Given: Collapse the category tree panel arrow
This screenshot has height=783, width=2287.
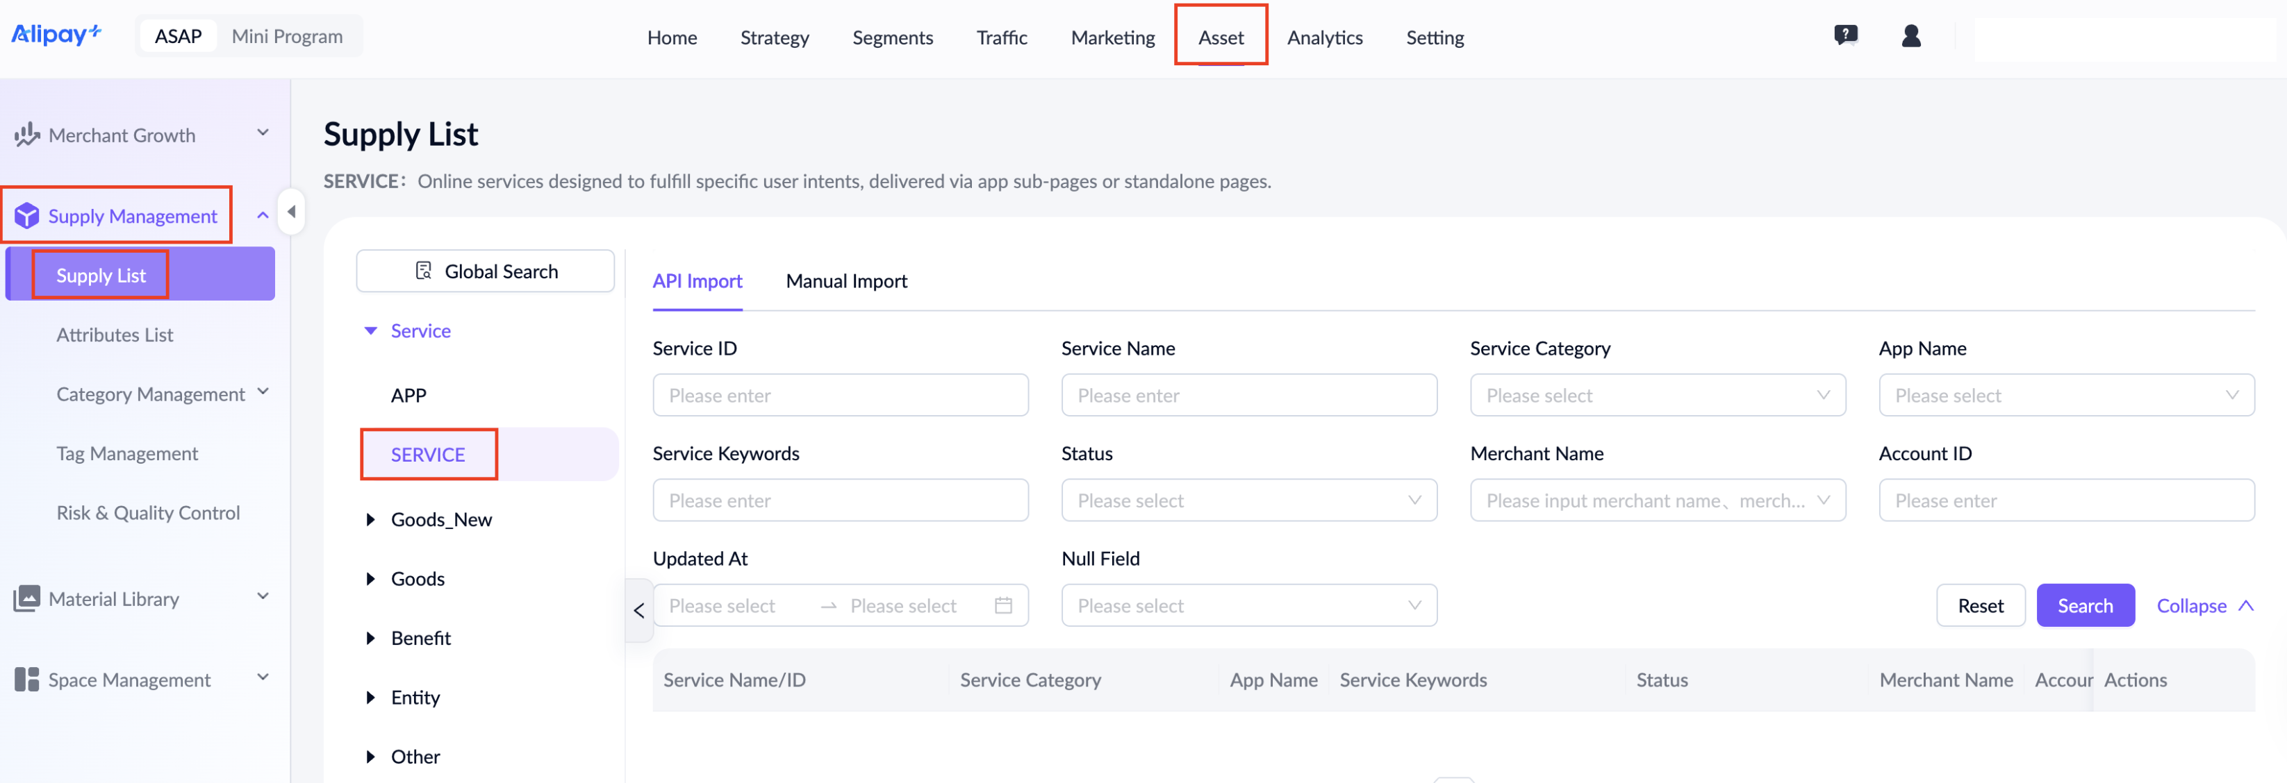Looking at the screenshot, I should click(639, 610).
